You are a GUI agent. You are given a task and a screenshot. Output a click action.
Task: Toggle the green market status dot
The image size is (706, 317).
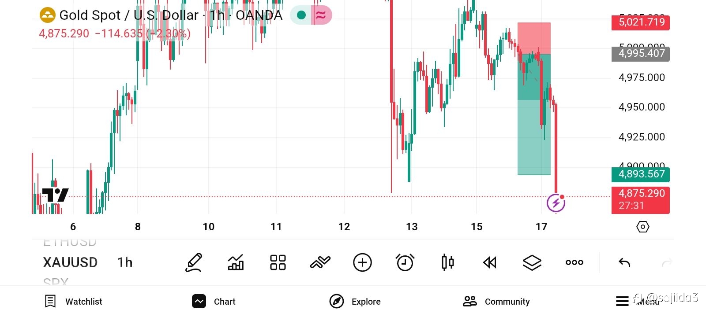301,15
